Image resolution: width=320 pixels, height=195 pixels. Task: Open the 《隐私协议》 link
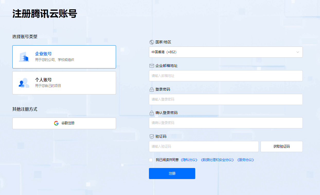coord(189,160)
